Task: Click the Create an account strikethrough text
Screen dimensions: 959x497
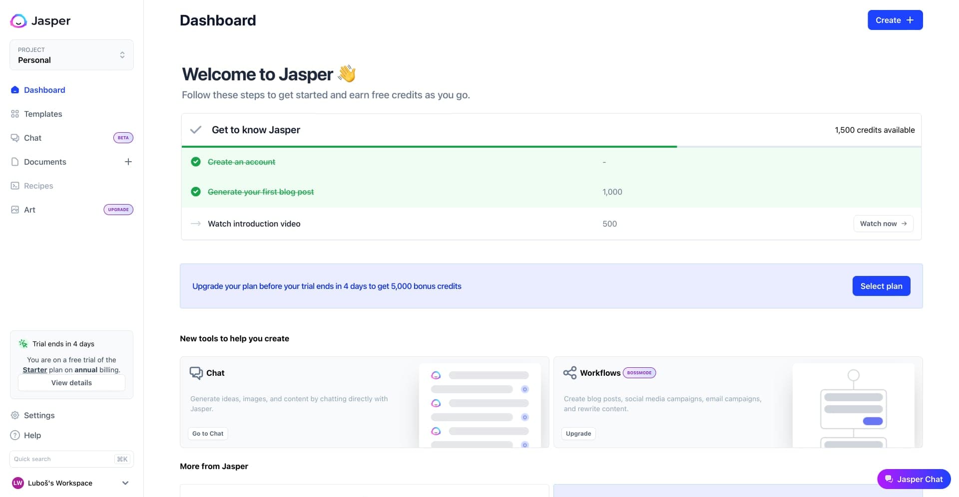Action: coord(241,162)
